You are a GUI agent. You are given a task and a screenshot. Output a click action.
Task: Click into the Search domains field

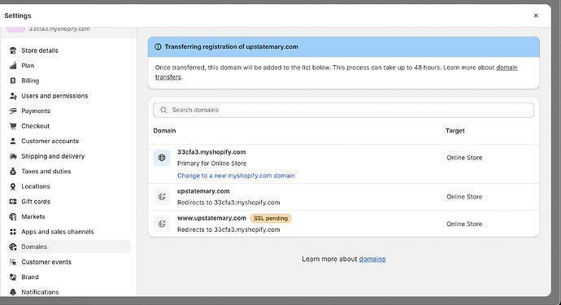tap(343, 110)
